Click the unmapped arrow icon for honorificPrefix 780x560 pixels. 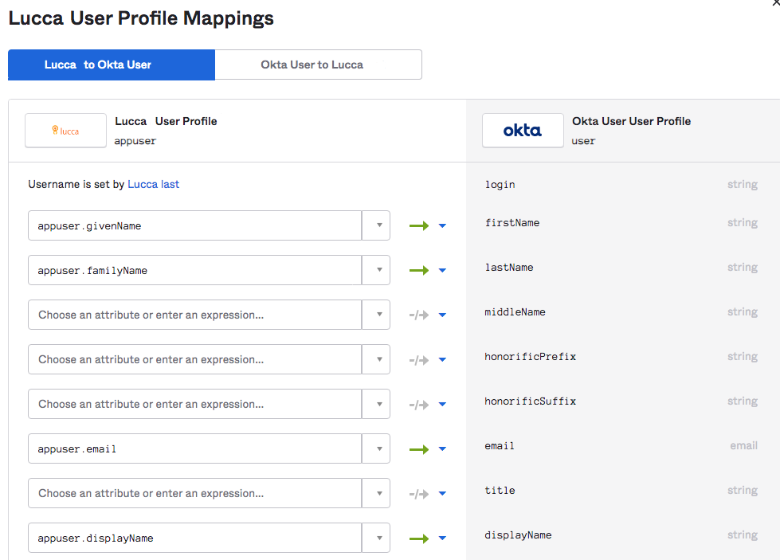click(x=419, y=359)
